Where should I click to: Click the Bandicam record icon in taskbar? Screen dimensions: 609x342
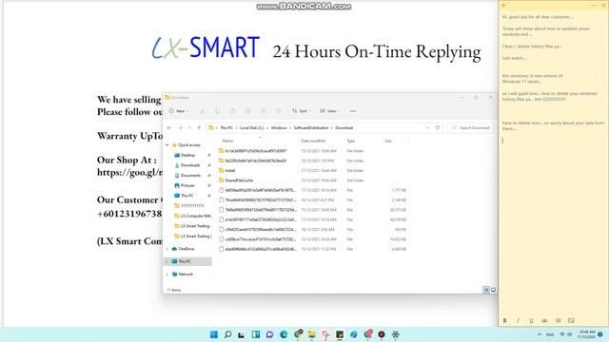[382, 334]
